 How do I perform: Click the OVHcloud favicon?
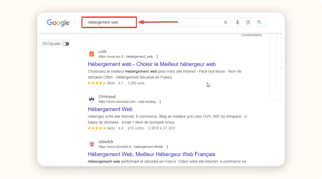pyautogui.click(x=92, y=99)
